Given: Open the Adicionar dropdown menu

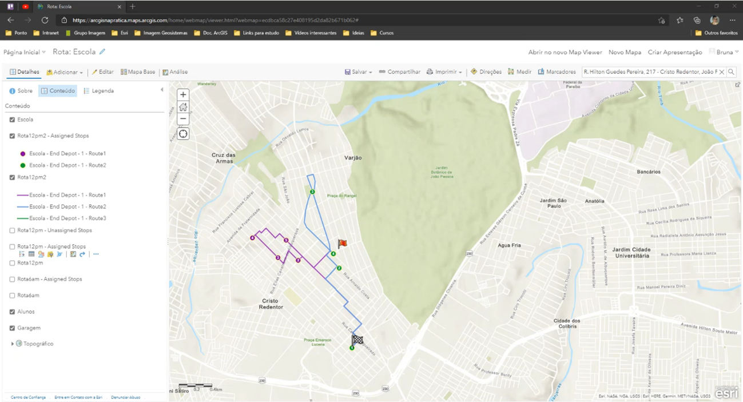Looking at the screenshot, I should click(65, 73).
